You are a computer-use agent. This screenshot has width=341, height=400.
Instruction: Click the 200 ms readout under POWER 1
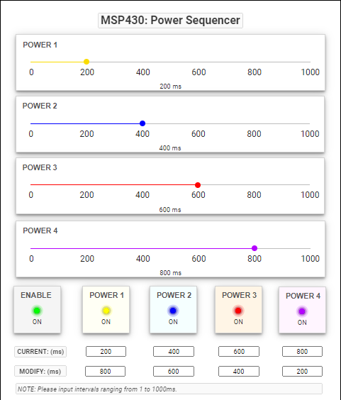170,87
